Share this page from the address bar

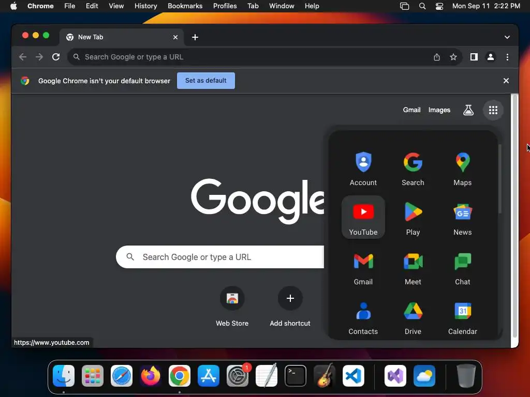[437, 57]
